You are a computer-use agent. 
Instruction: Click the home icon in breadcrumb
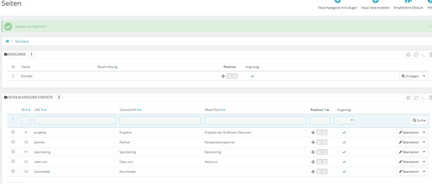7,41
